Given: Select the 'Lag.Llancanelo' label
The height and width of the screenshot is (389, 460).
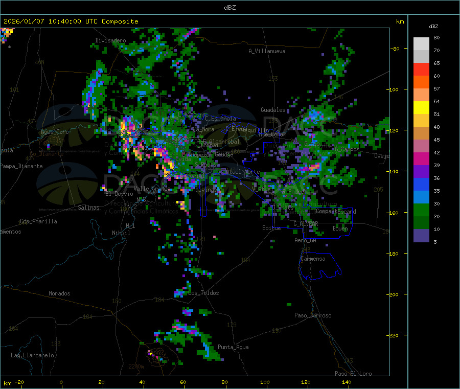Looking at the screenshot, I should pos(32,355).
